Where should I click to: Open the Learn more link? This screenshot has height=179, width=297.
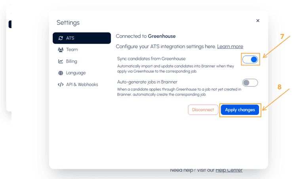point(230,47)
